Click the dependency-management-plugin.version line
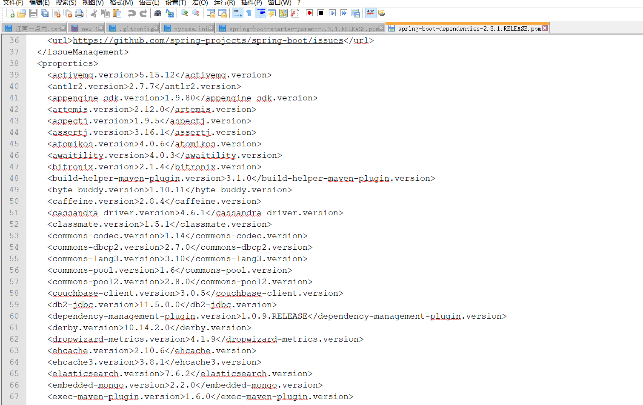This screenshot has height=405, width=643. [x=277, y=316]
